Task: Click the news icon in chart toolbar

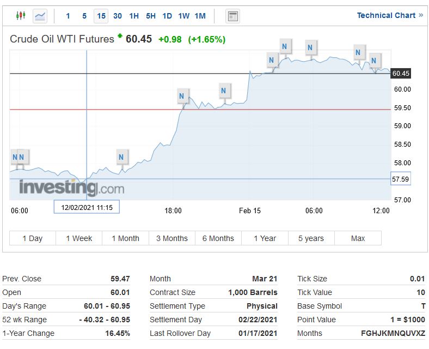Action: 233,16
